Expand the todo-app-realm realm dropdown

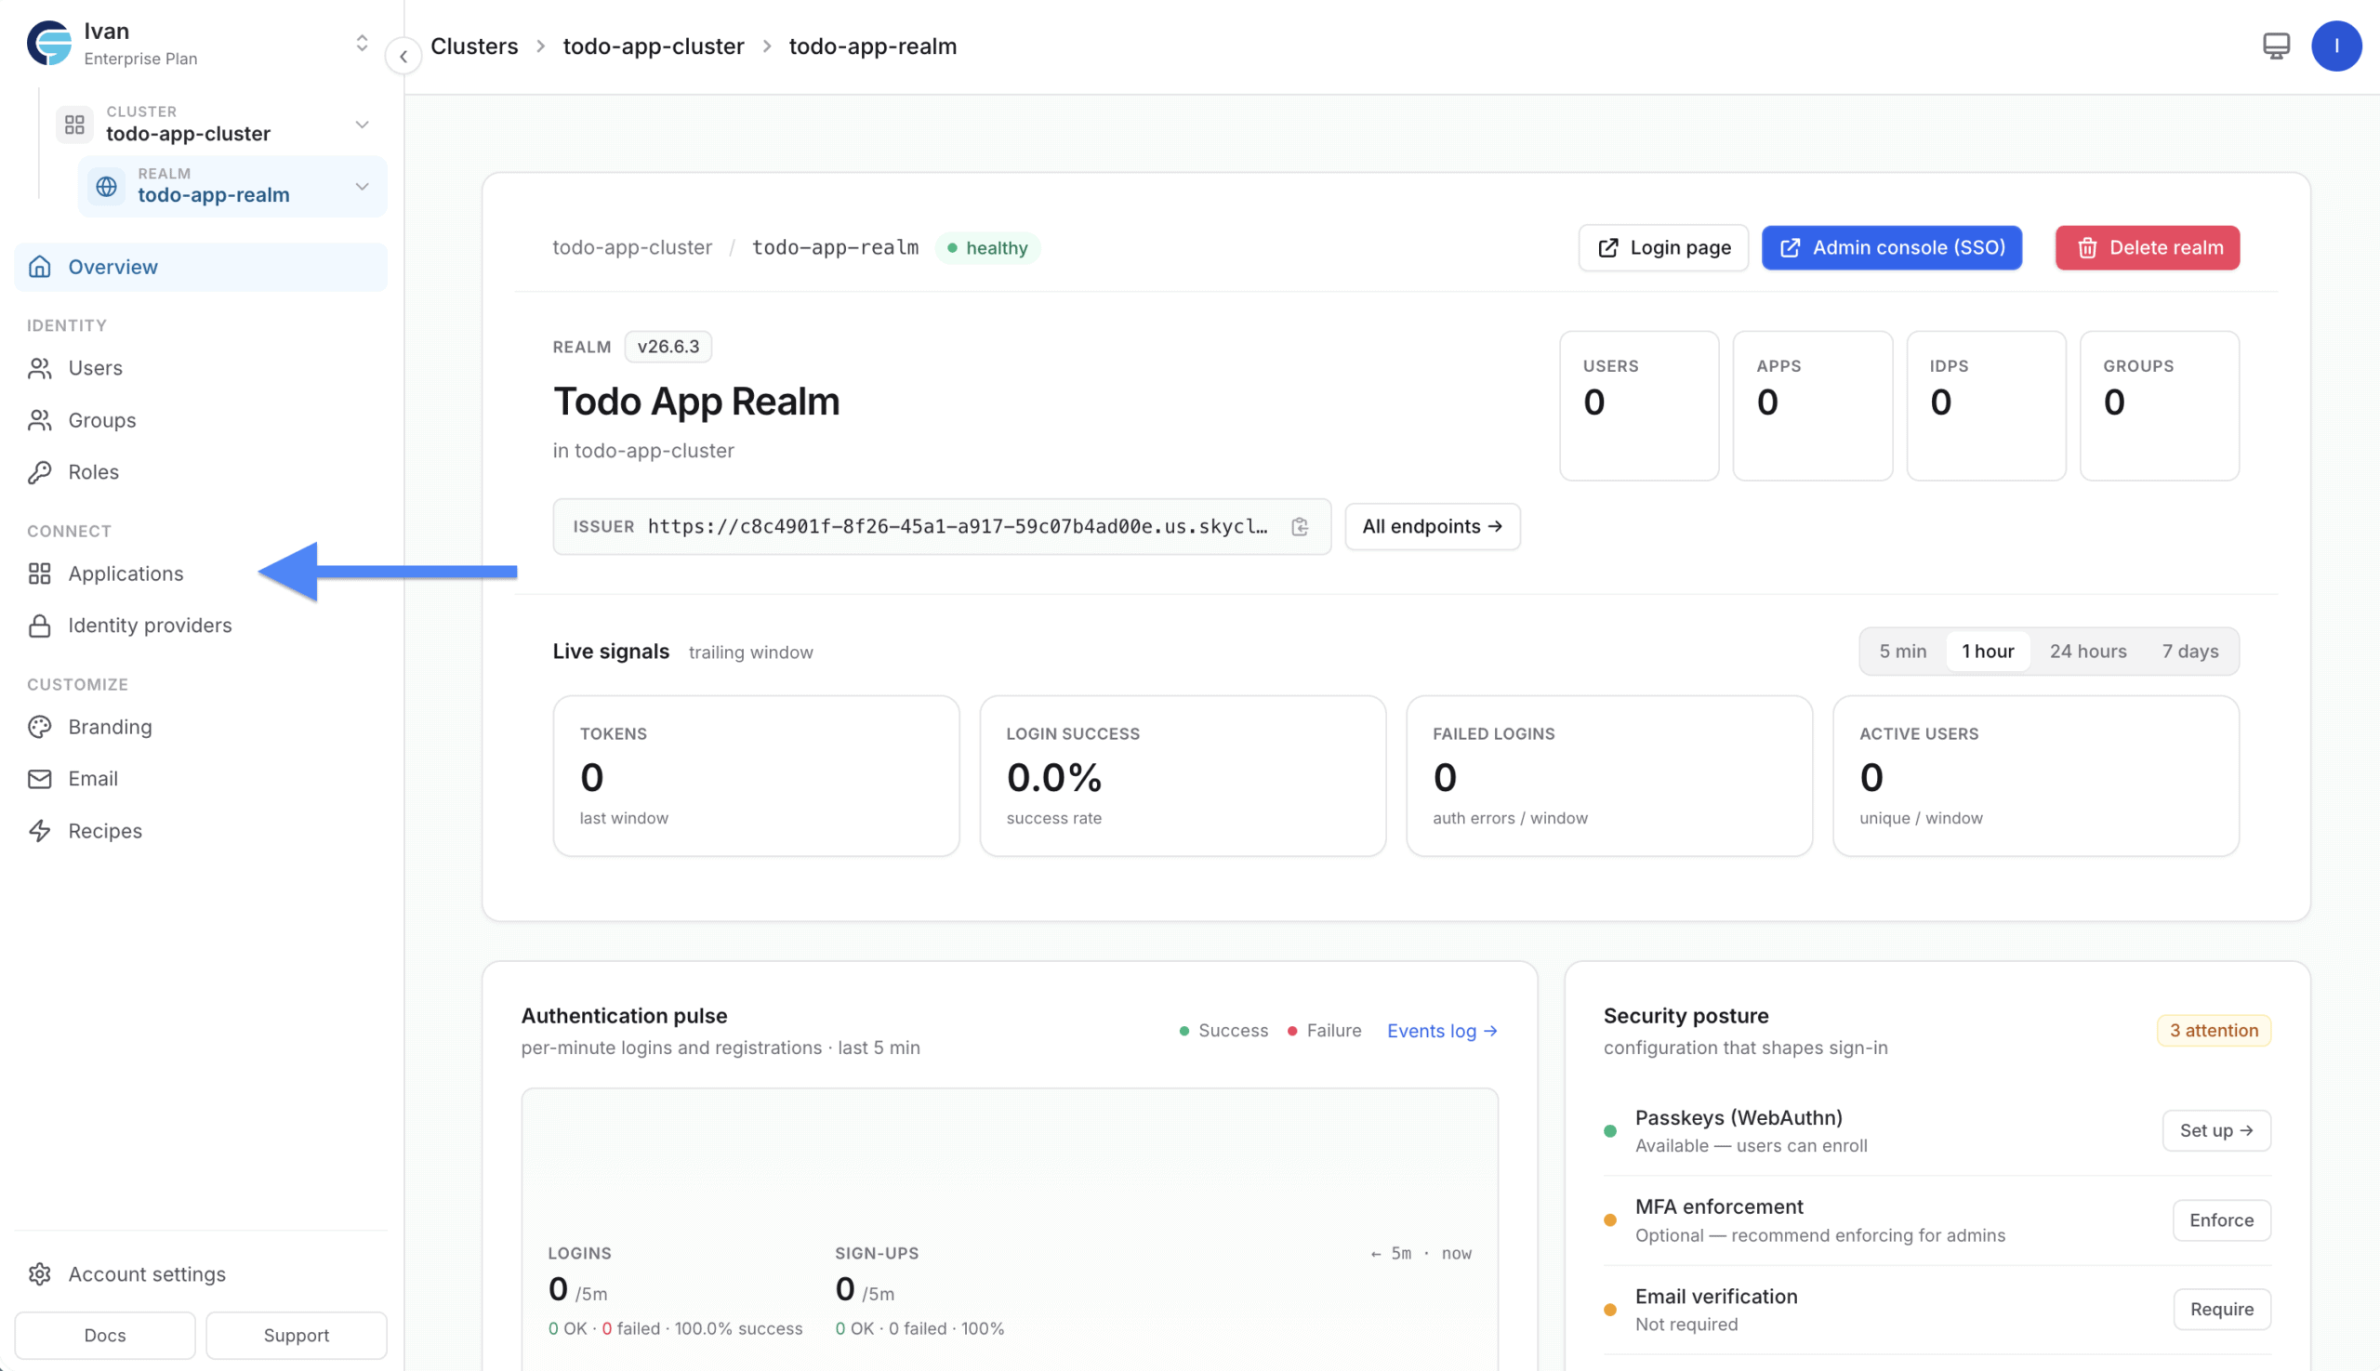pos(362,187)
